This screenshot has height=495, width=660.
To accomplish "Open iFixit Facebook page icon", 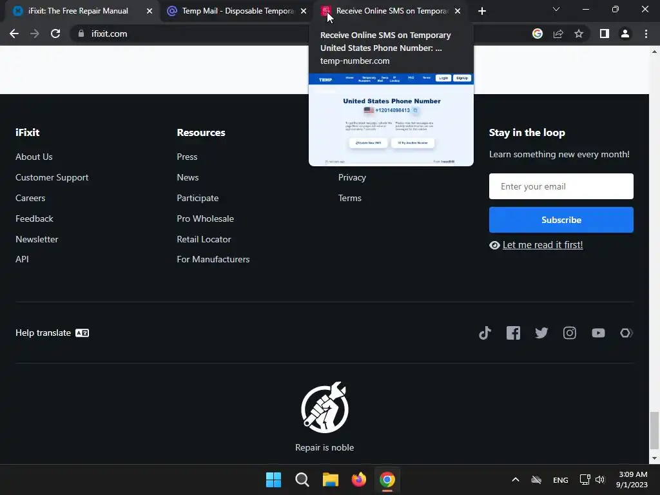I will pyautogui.click(x=513, y=333).
